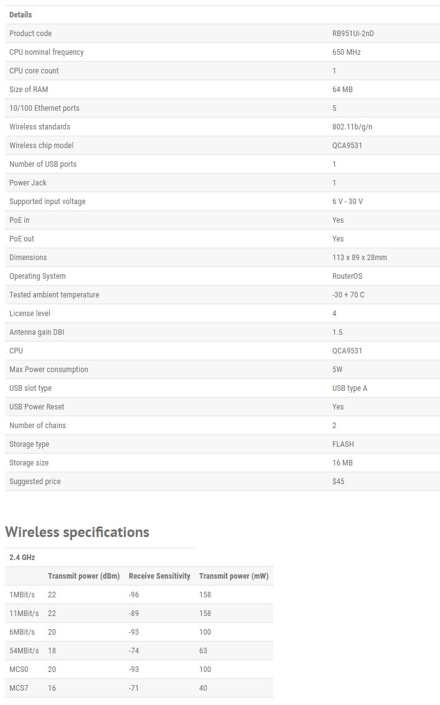This screenshot has width=440, height=705.
Task: Click the Dimensions value 113 x 89 x 28mm
Action: (x=360, y=258)
